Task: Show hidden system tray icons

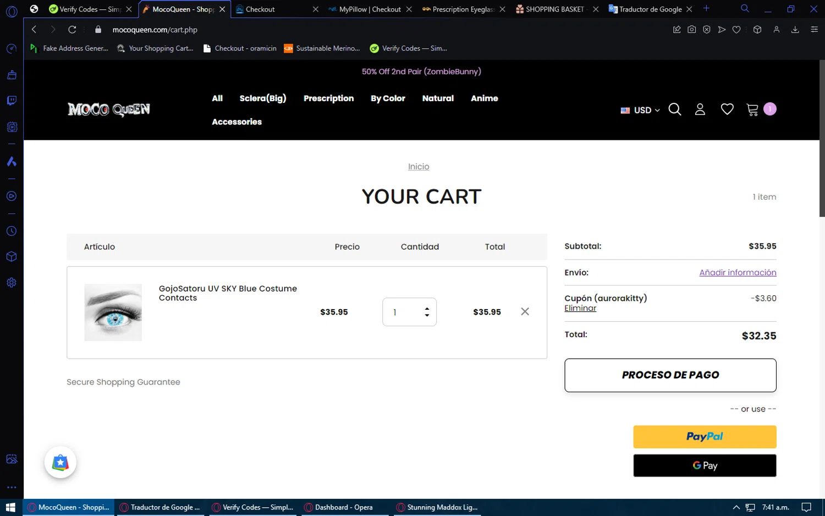Action: [x=736, y=507]
